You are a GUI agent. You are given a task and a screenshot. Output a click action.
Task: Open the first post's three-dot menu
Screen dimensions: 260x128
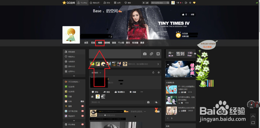(x=142, y=92)
